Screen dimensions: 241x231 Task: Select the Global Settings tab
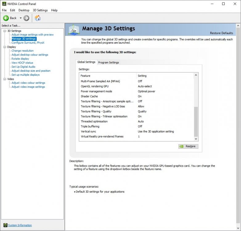point(86,62)
